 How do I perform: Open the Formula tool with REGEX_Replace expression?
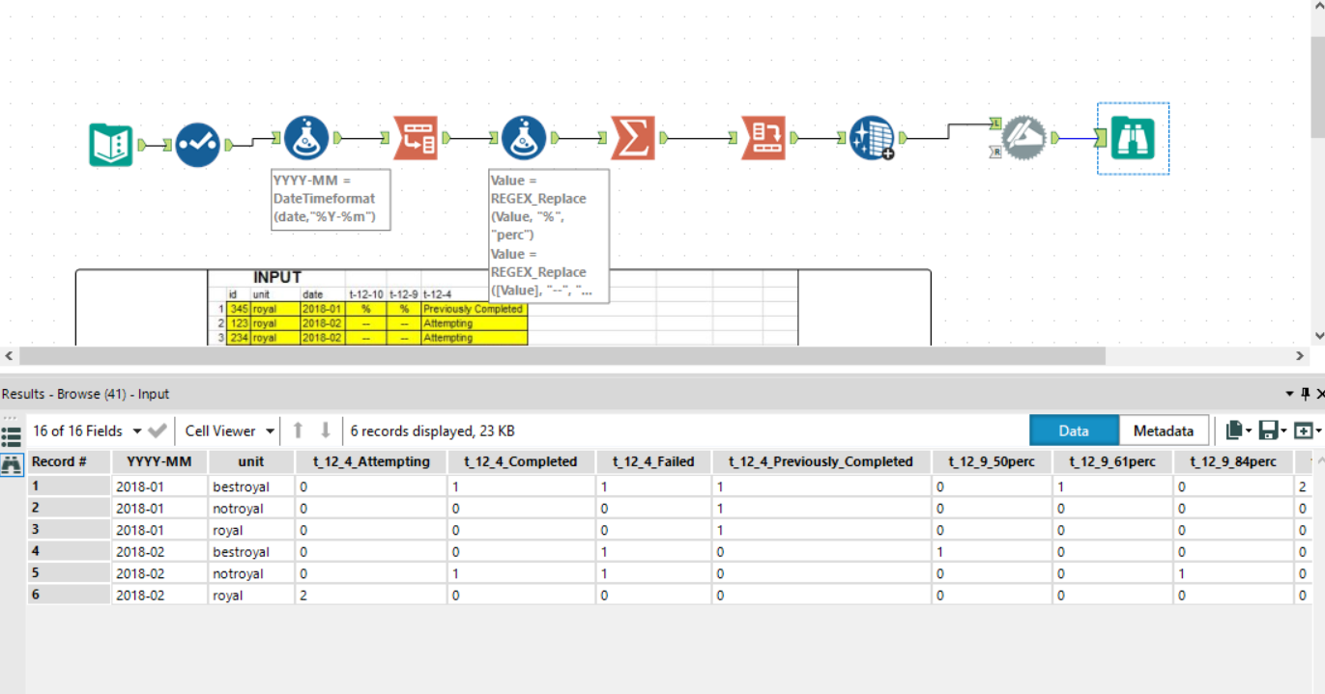pos(522,138)
